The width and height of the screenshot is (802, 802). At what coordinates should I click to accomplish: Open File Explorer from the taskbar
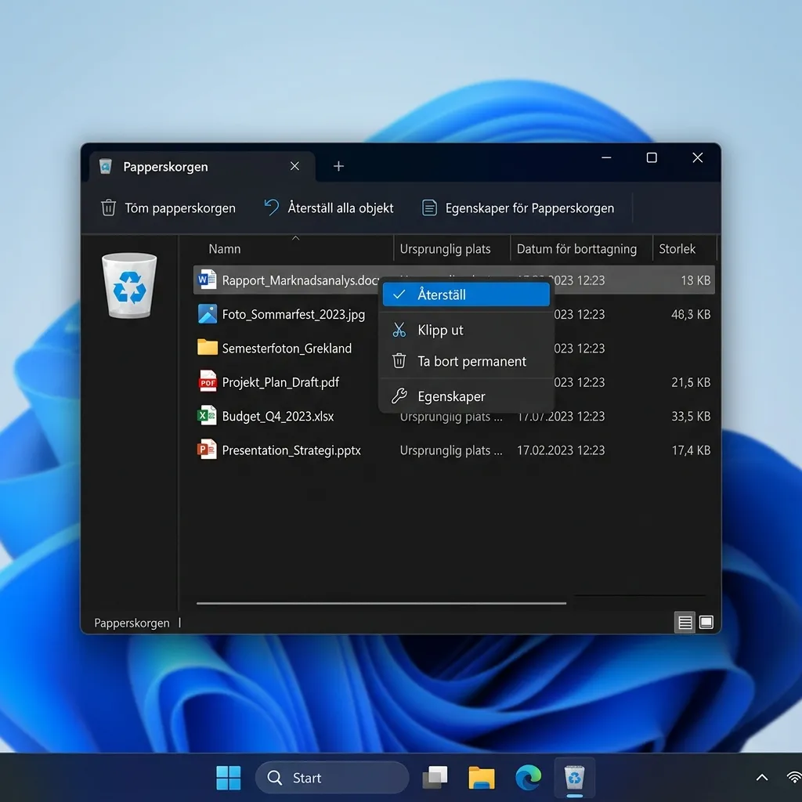pyautogui.click(x=482, y=778)
